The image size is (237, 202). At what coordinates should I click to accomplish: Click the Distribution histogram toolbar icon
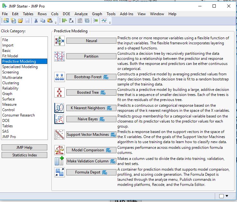coord(64,21)
